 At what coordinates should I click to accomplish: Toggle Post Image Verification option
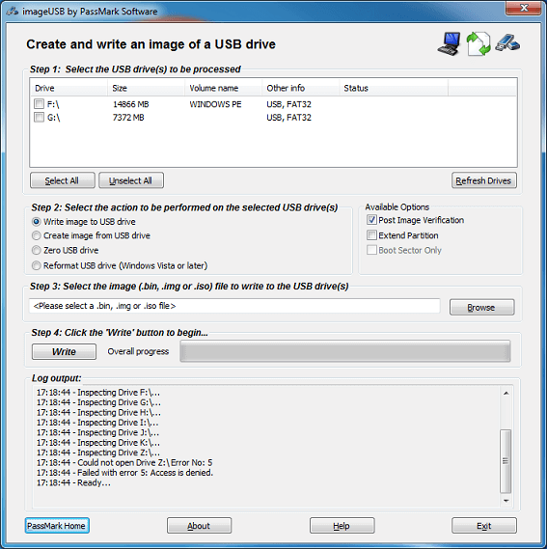371,220
